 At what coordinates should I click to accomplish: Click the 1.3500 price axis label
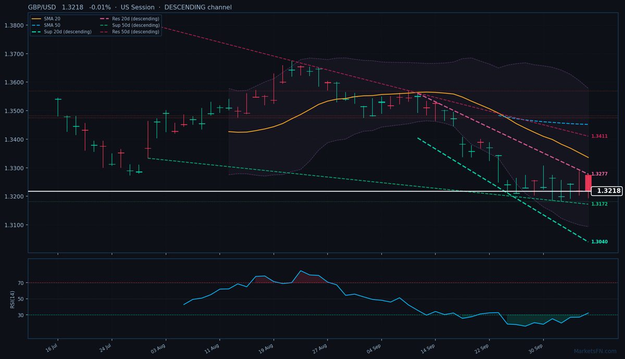click(x=14, y=111)
